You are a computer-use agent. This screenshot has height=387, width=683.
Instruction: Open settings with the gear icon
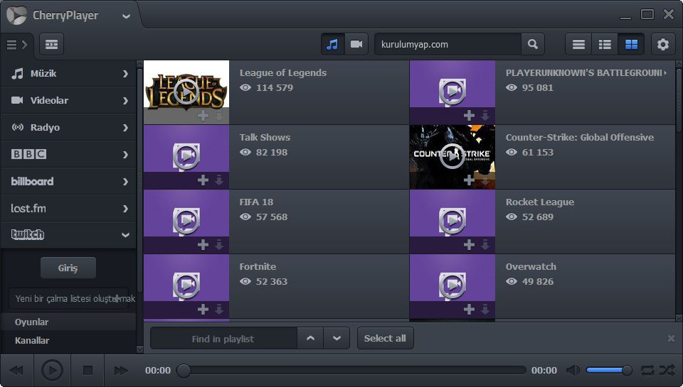pyautogui.click(x=663, y=44)
